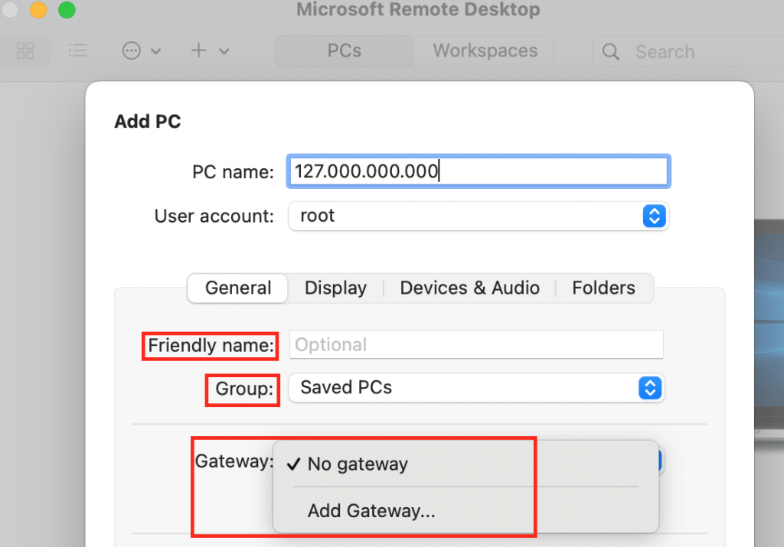Open the dropdown arrow next to the ellipsis
Image resolution: width=784 pixels, height=547 pixels.
coord(157,50)
